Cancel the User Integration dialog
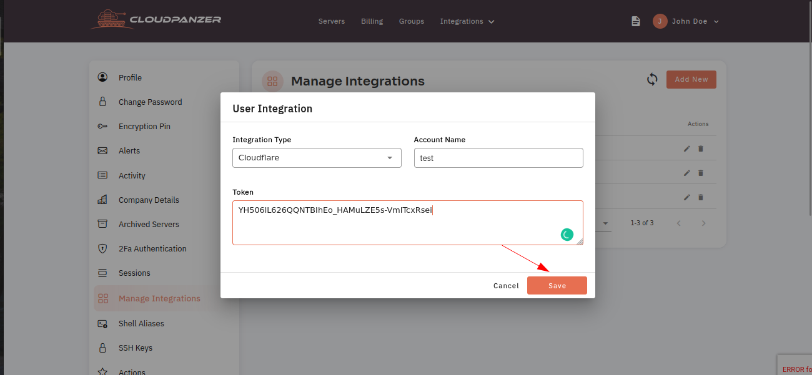The width and height of the screenshot is (812, 375). (506, 286)
